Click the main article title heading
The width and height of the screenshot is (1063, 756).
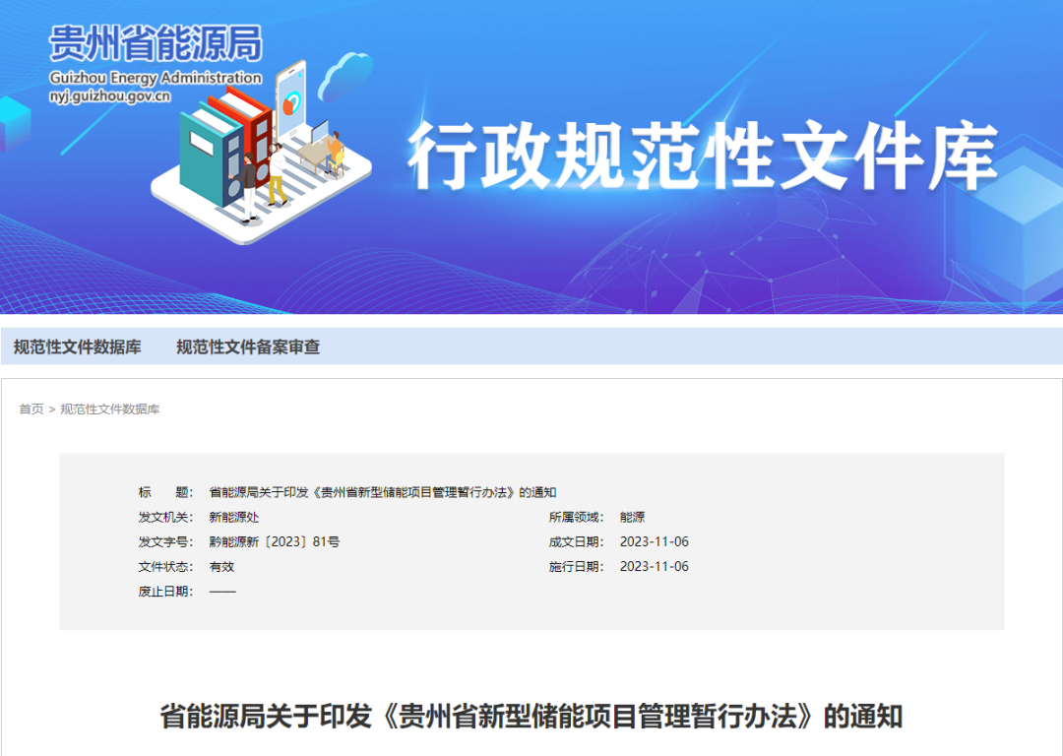pyautogui.click(x=531, y=716)
